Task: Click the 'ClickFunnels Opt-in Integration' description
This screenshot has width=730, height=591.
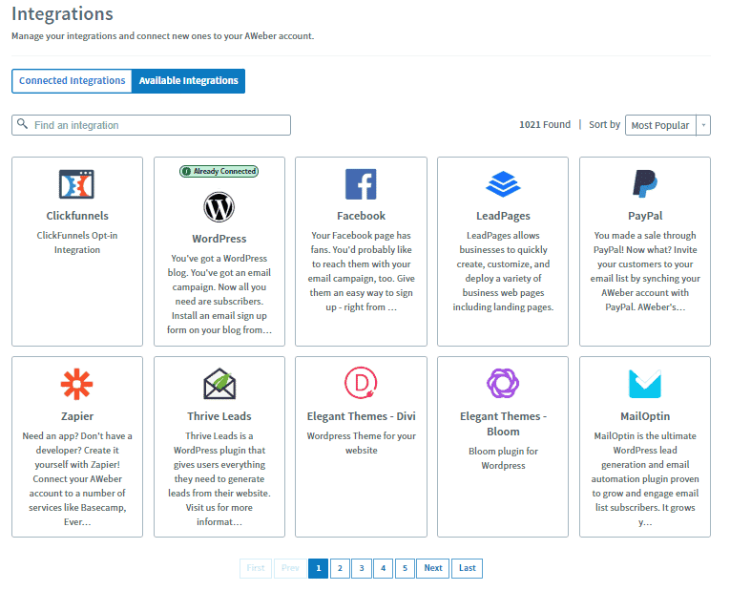Action: pyautogui.click(x=77, y=243)
